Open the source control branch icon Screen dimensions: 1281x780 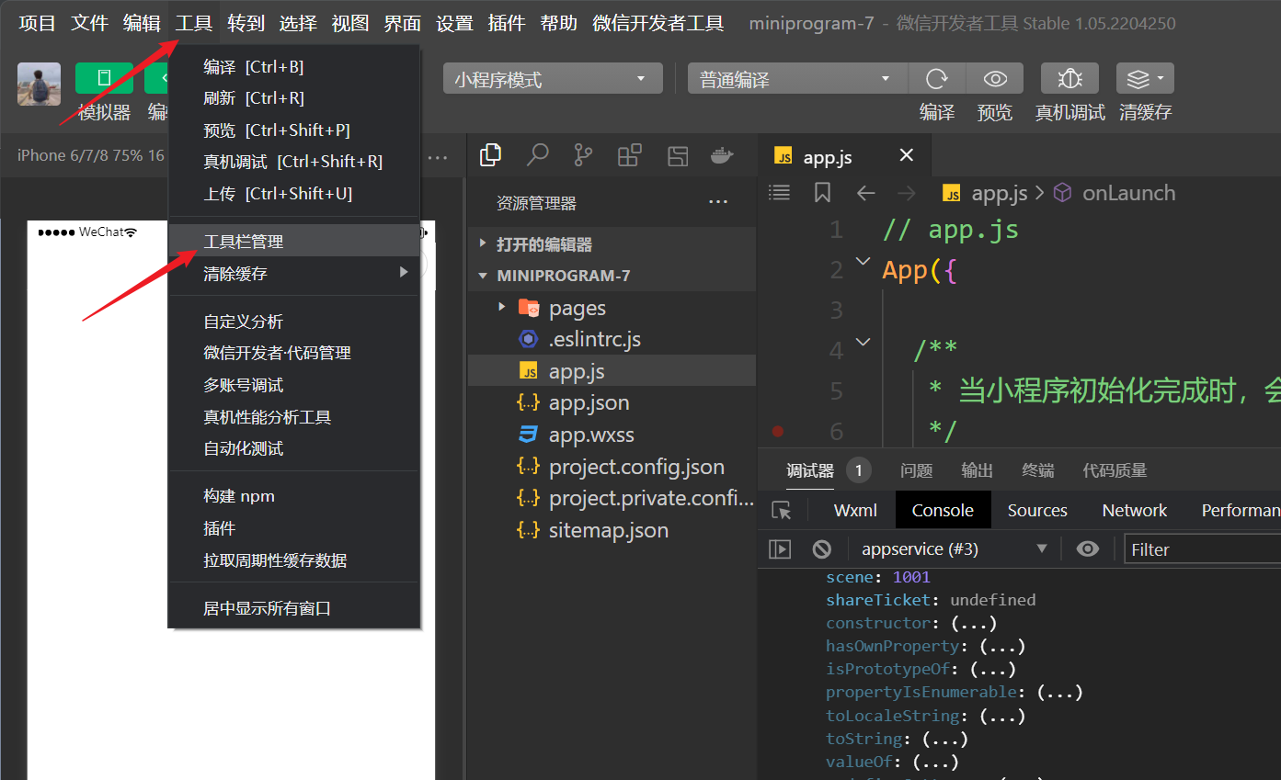583,155
